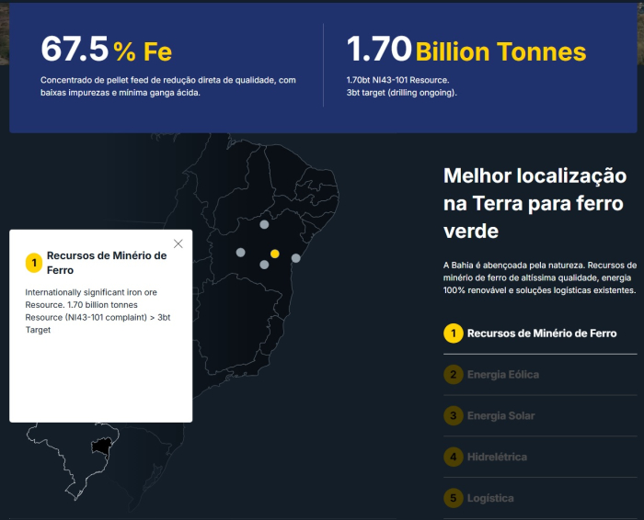
Task: Click the 67.5 % Fe statistic
Action: [107, 50]
